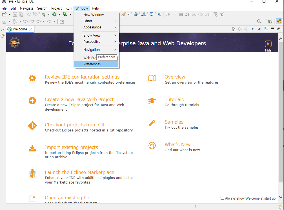Click Enlarge font size icon
284x210 pixels.
[259, 29]
